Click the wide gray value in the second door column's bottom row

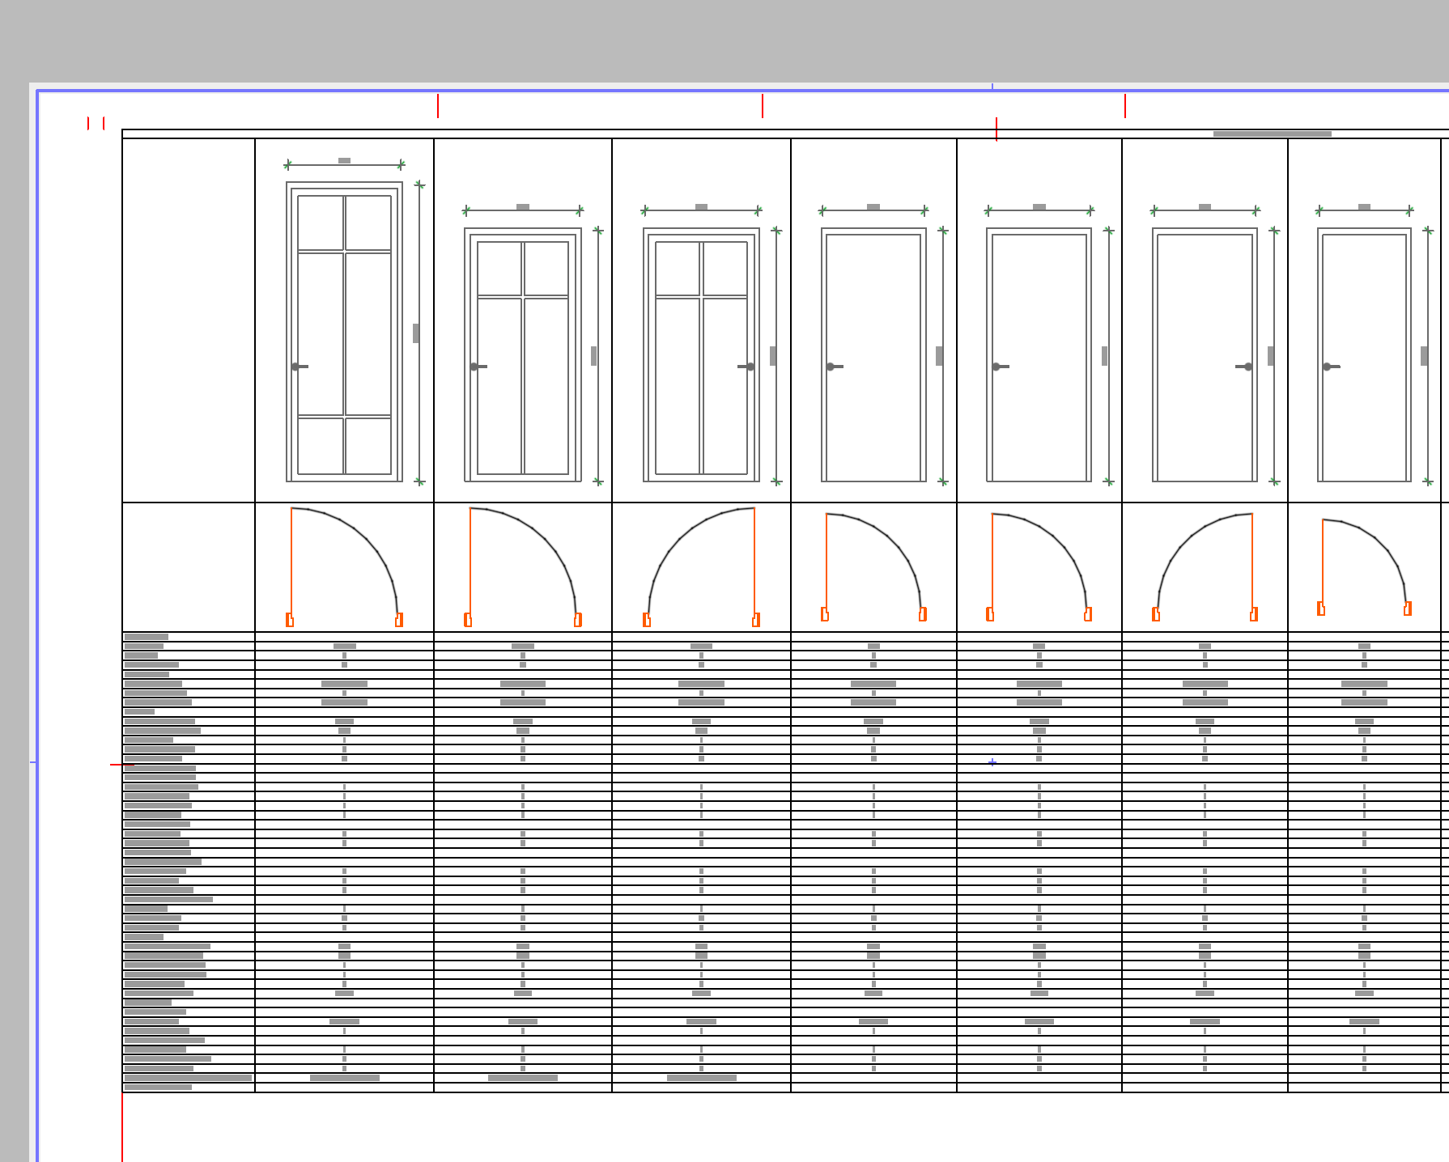pyautogui.click(x=523, y=1078)
